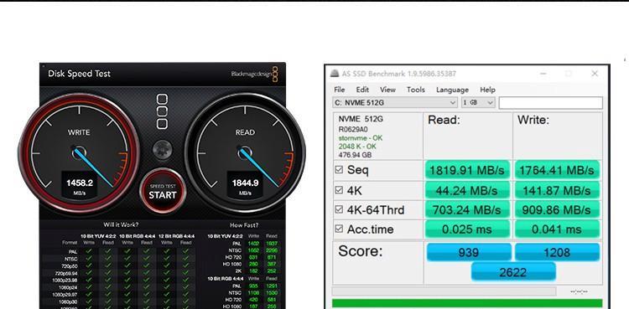Open the Tools menu
Viewport: 629px width, 309px height.
[416, 90]
